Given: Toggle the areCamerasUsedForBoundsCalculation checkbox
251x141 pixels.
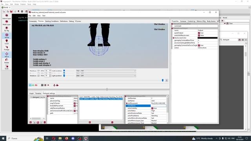Looking at the screenshot, I should (75, 111).
